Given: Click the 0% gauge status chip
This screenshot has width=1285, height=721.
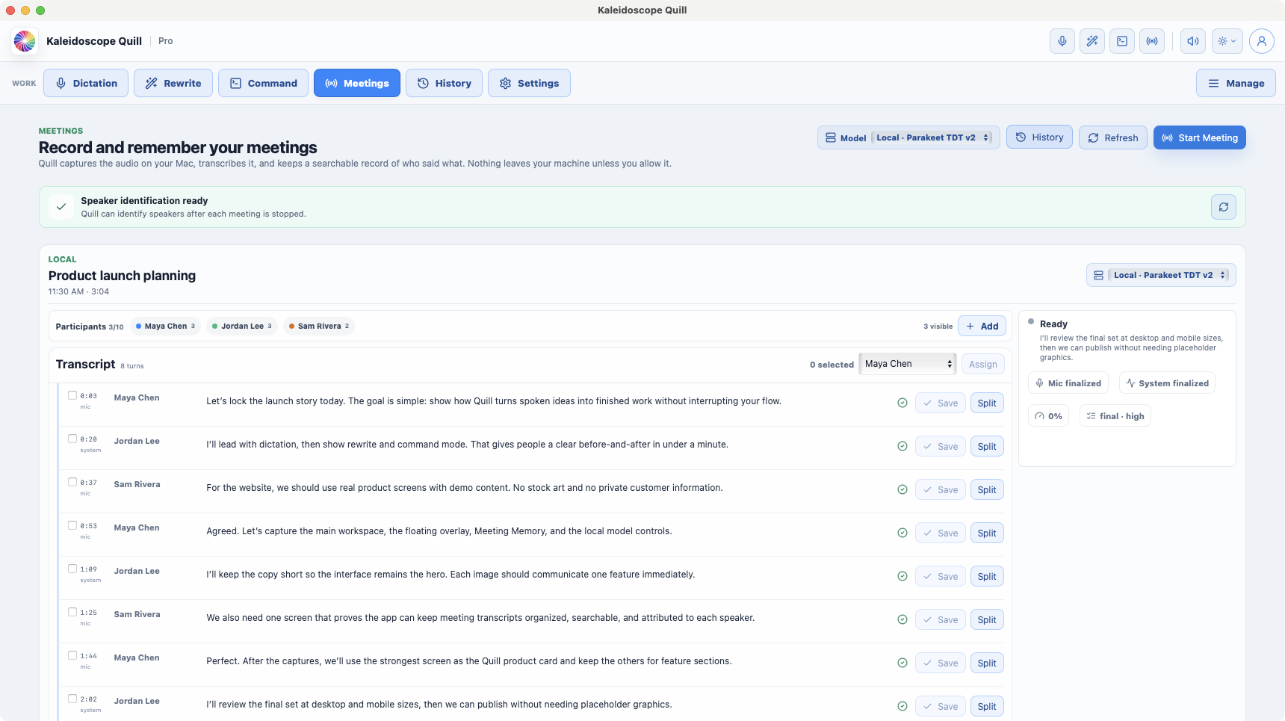Looking at the screenshot, I should pos(1049,416).
